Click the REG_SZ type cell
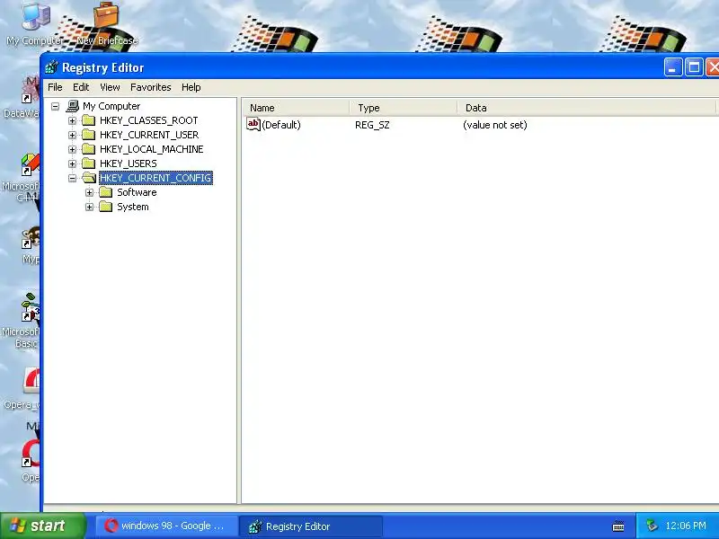 pos(372,125)
